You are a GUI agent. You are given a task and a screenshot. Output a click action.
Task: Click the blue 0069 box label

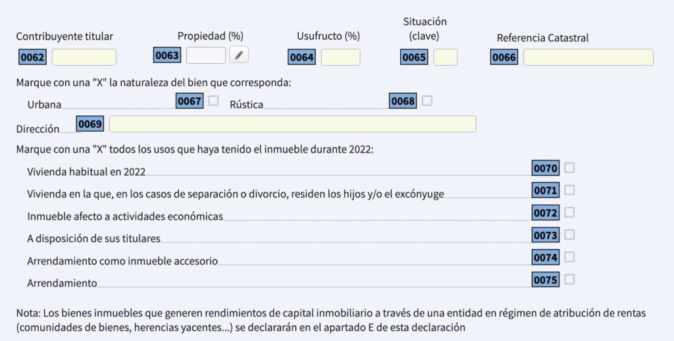pyautogui.click(x=90, y=124)
